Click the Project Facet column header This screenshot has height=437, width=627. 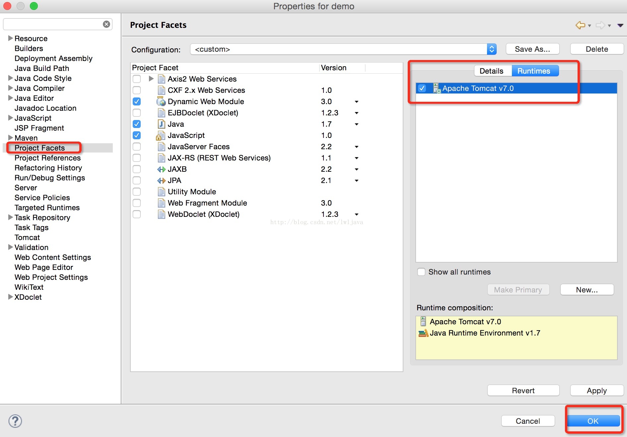(155, 68)
